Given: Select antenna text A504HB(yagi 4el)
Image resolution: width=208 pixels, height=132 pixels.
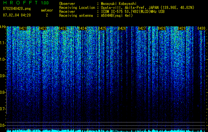Looking at the screenshot, I should pos(117,16).
